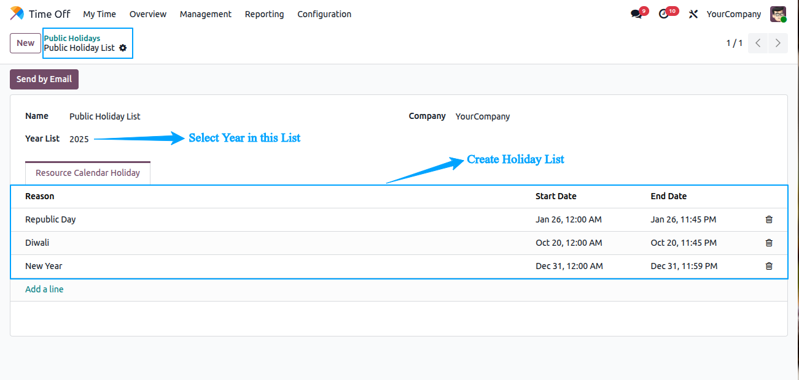Viewport: 799px width, 380px height.
Task: Click the Add a line link
Action: pos(44,289)
